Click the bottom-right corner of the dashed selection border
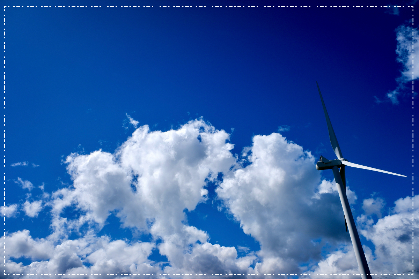The image size is (419, 279). coord(413,274)
